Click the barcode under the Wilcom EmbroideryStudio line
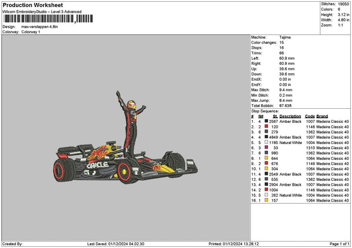 (48, 19)
